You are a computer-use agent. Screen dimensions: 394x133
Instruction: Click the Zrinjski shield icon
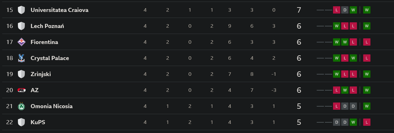[x=21, y=74]
